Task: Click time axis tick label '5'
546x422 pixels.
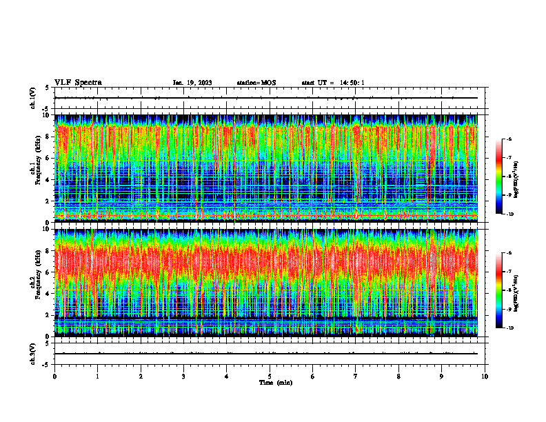Action: [x=270, y=376]
